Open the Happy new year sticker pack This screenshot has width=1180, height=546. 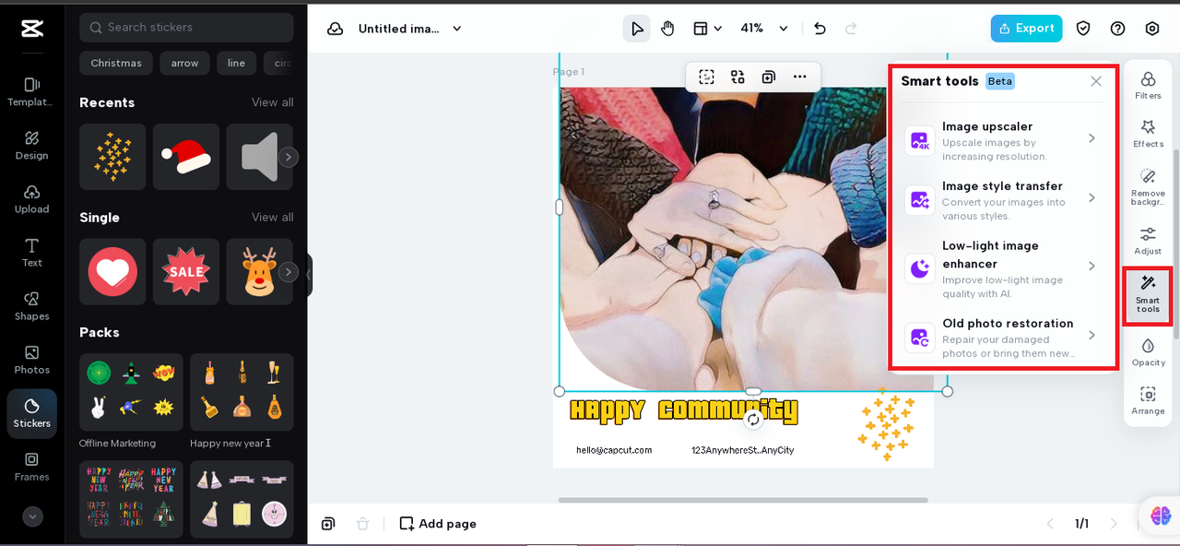point(242,392)
